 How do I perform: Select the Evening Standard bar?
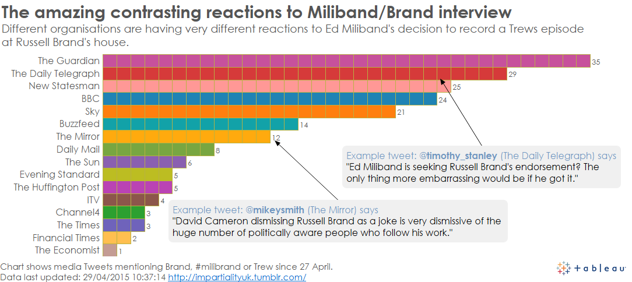[x=137, y=175]
